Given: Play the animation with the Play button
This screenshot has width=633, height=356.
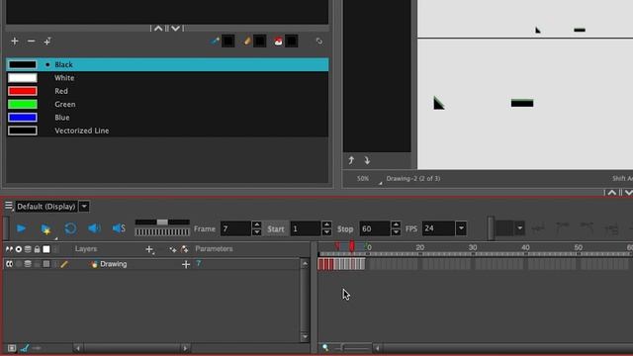Looking at the screenshot, I should pyautogui.click(x=21, y=228).
